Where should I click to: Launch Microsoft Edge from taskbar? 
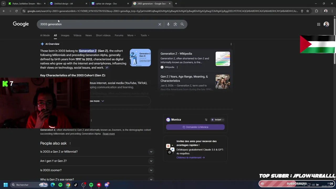tap(53, 185)
